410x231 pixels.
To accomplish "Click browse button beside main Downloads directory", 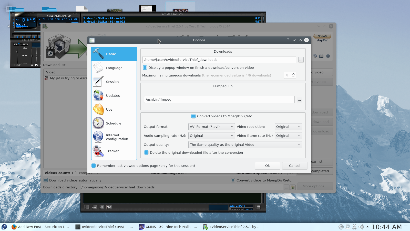I will [x=286, y=187].
